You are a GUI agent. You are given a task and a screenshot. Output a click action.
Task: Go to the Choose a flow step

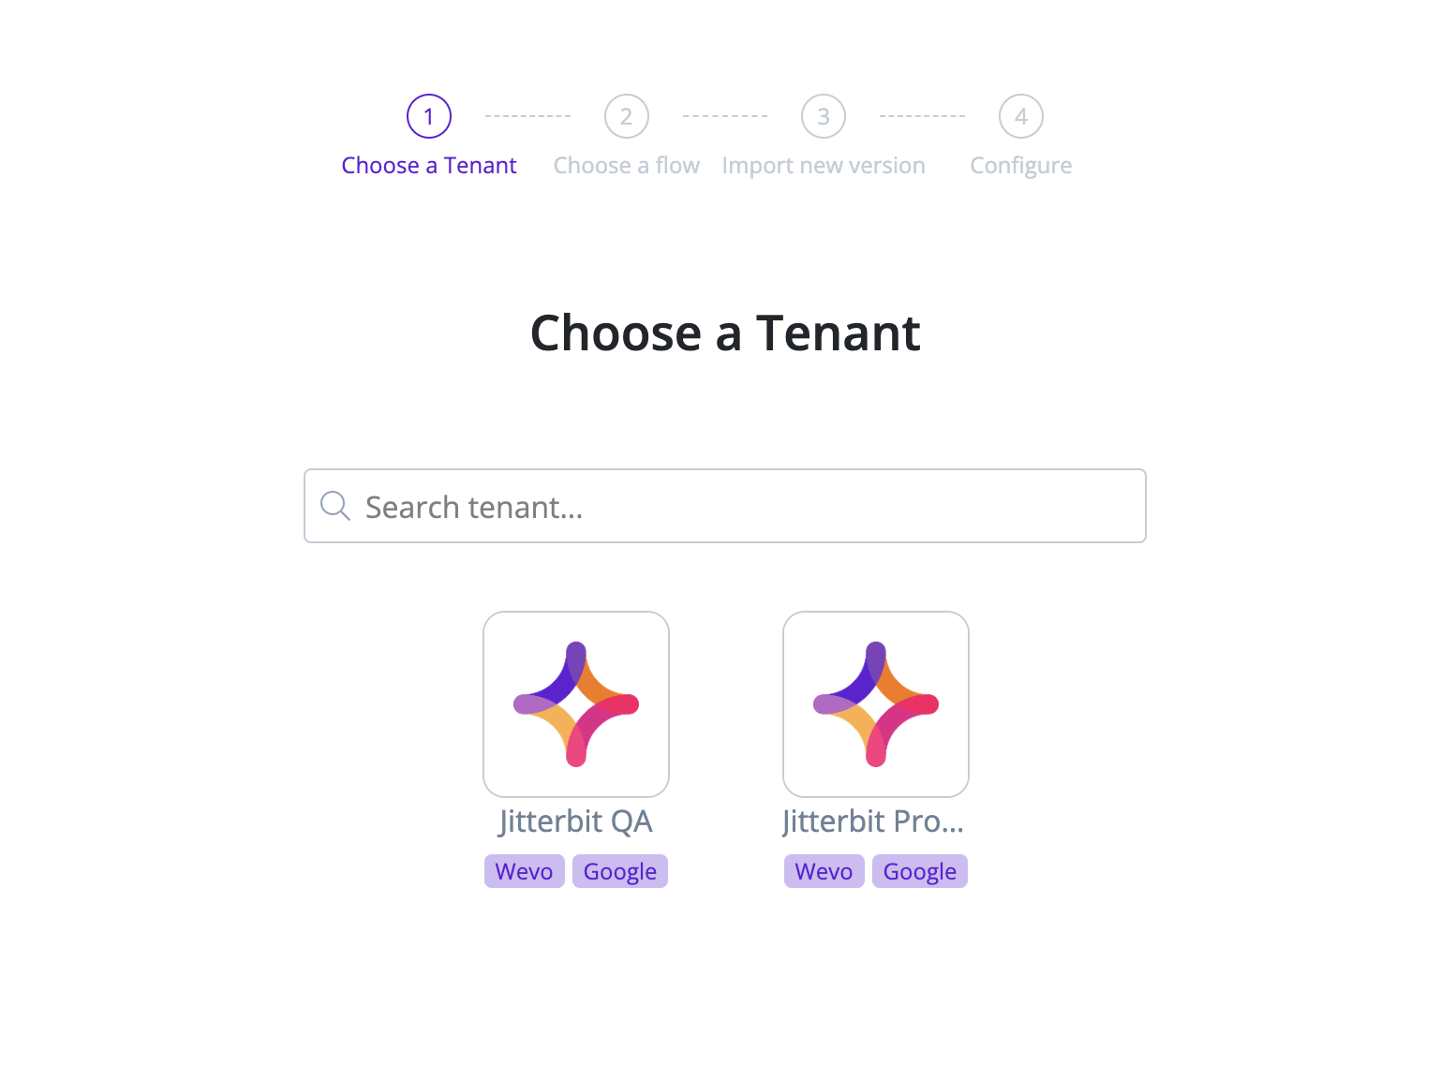pyautogui.click(x=627, y=166)
